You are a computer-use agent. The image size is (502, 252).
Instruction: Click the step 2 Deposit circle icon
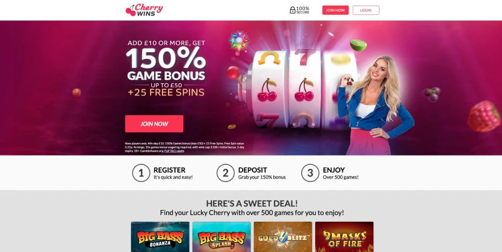coord(225,173)
